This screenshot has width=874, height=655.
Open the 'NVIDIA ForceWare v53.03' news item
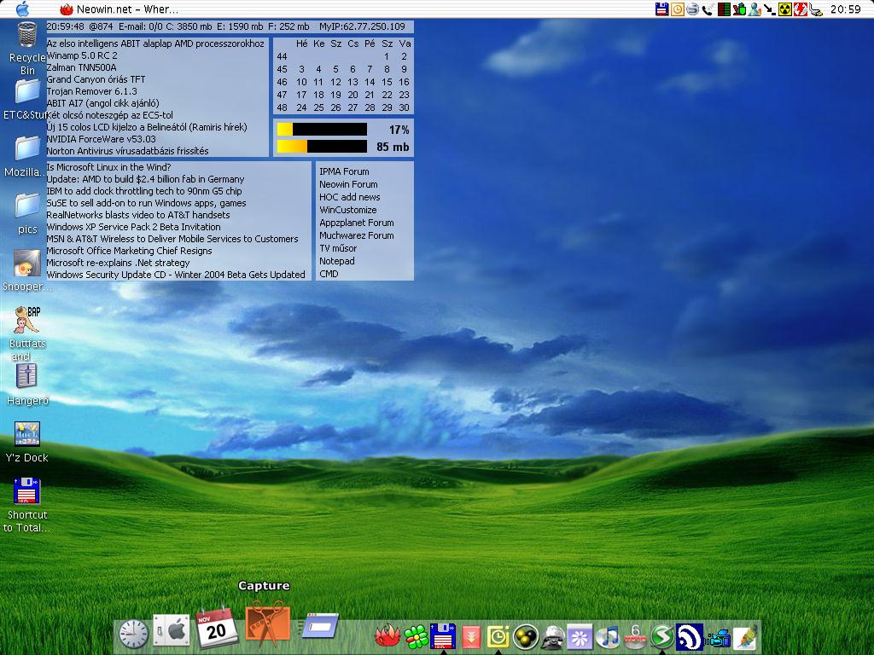click(101, 139)
